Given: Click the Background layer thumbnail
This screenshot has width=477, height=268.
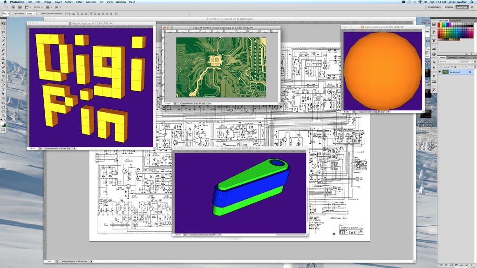Looking at the screenshot, I should (x=445, y=72).
